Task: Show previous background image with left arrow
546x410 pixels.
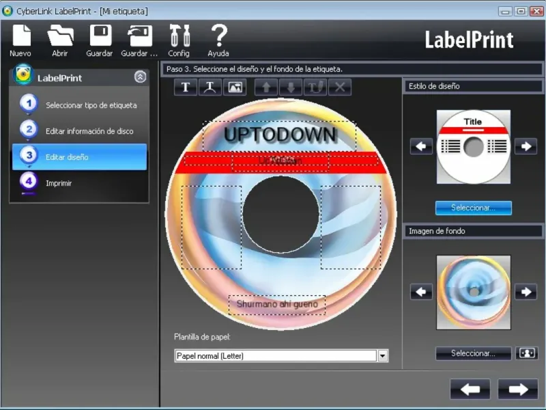Action: tap(422, 292)
